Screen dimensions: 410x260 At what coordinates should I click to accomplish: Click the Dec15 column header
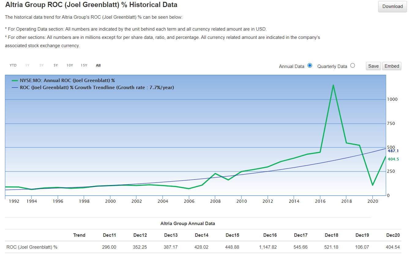(x=233, y=235)
